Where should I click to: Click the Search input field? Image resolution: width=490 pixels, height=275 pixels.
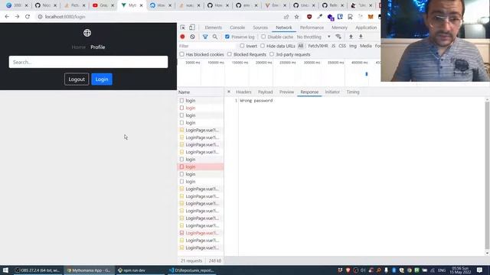click(89, 62)
